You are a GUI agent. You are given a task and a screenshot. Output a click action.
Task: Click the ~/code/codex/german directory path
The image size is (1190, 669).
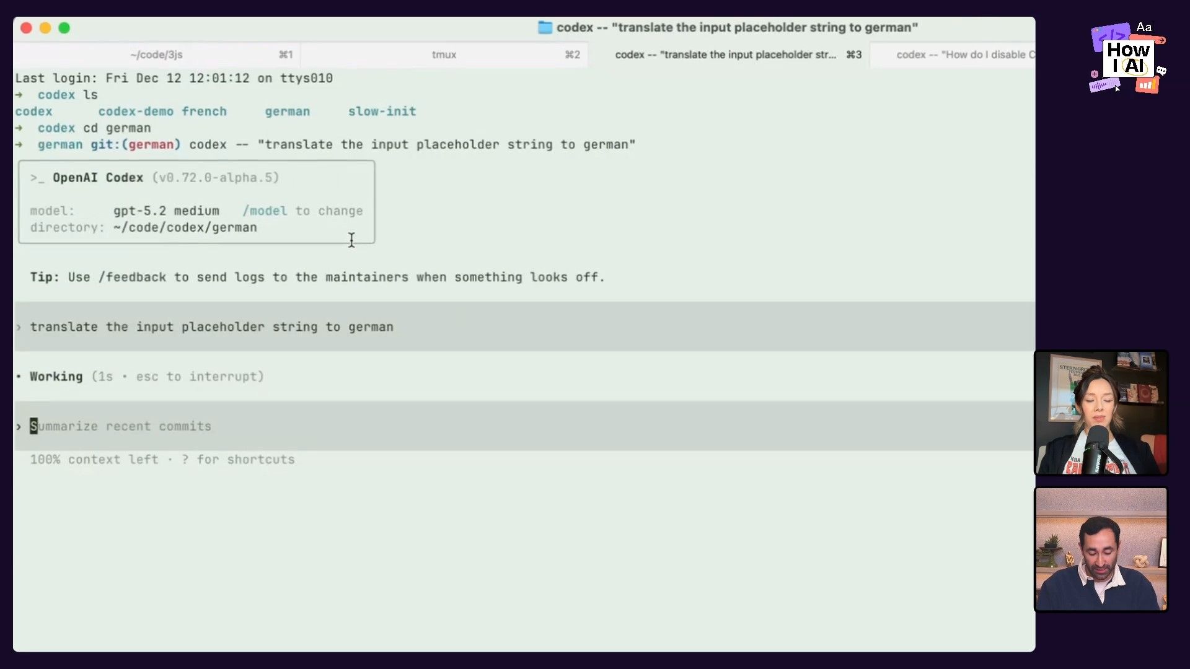coord(185,227)
